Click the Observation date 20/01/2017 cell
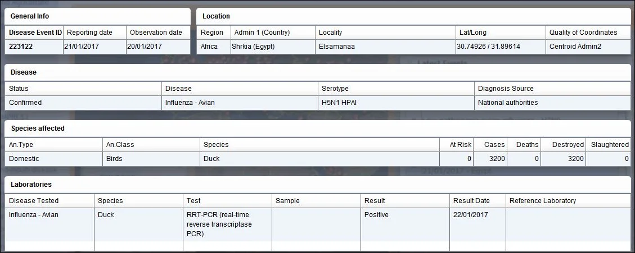 (x=158, y=47)
